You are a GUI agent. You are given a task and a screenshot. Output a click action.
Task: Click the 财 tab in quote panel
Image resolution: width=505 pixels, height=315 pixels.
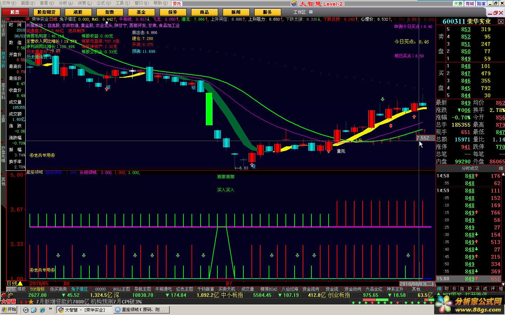[x=446, y=289]
